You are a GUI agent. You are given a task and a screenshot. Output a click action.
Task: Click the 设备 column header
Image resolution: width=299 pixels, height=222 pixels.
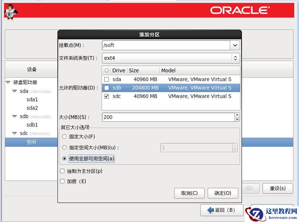(31, 69)
